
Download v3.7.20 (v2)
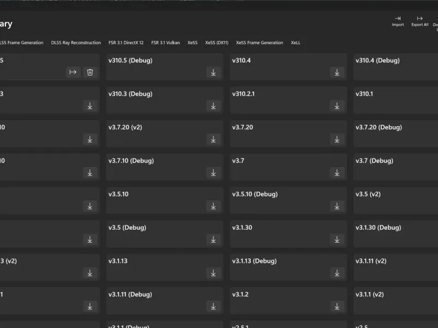(x=214, y=139)
